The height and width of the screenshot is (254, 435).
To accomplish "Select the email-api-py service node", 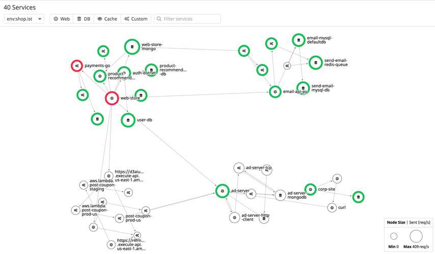I will coord(275,92).
